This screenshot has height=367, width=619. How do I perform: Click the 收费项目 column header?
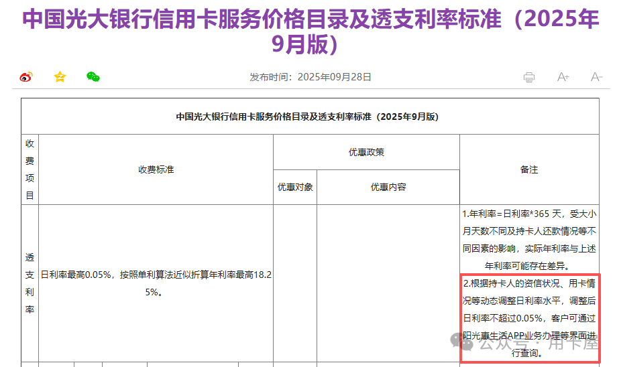[x=30, y=169]
